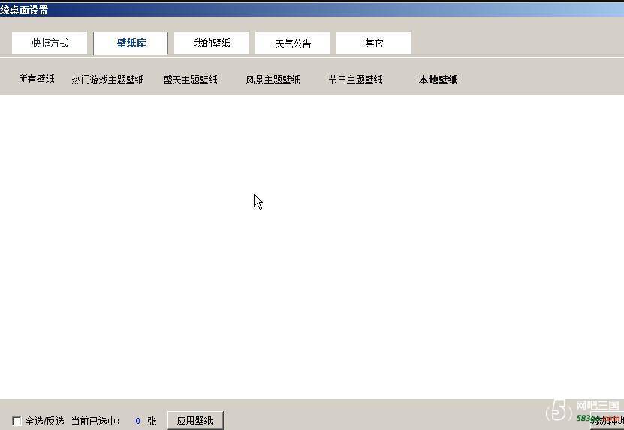
Task: Click the 添加本地 button at bottom right
Action: click(608, 422)
